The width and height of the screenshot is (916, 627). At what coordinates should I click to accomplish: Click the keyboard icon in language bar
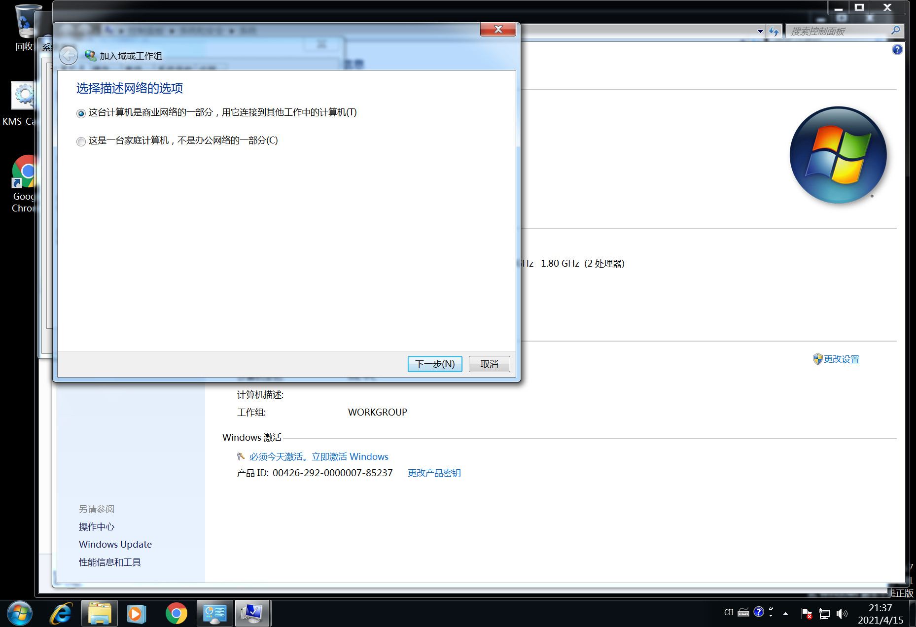[743, 613]
